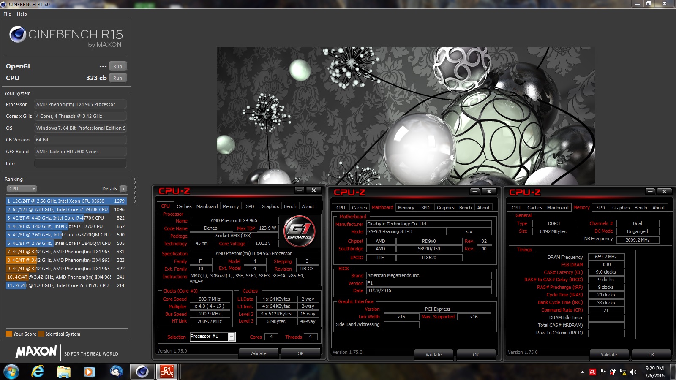Select ranking row Core i7-4770K
The image size is (676, 380).
[x=66, y=218]
